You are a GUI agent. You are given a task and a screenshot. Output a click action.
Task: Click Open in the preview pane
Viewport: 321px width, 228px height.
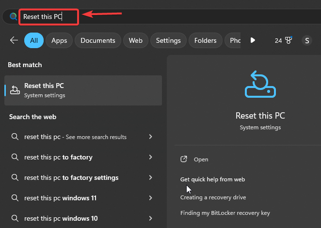[x=201, y=159]
